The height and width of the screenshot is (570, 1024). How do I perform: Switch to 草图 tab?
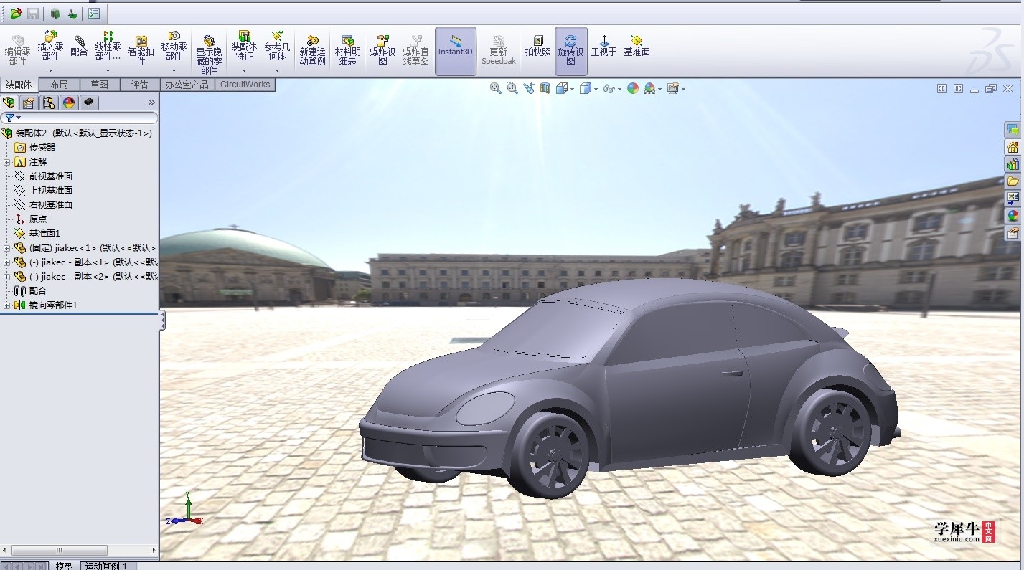[x=99, y=85]
